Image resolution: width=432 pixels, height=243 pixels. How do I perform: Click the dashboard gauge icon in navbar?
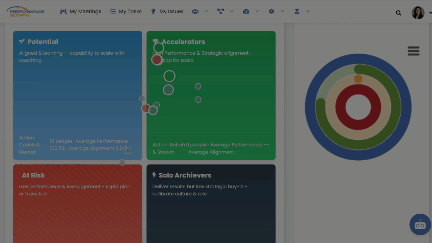click(x=246, y=11)
